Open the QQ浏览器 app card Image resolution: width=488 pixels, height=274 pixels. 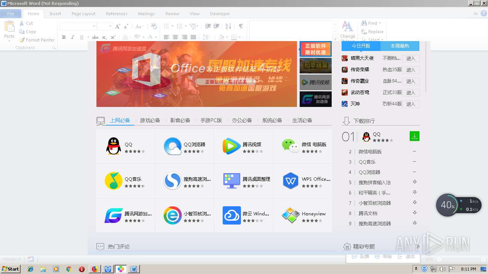pyautogui.click(x=185, y=146)
